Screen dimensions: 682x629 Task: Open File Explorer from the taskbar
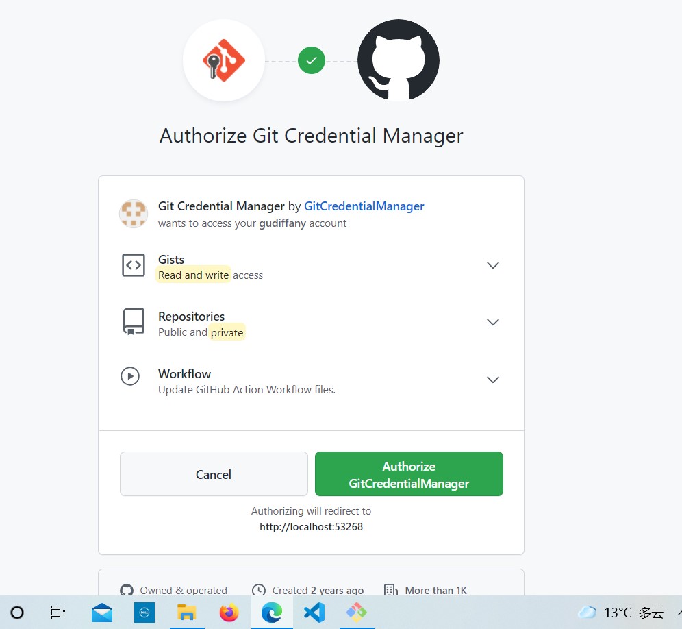(x=187, y=613)
